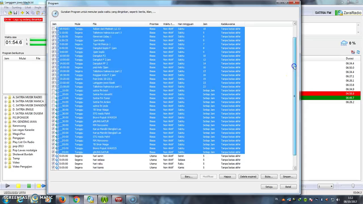Screen dimensions: 363x204
Task: Click the yellow plus Add track icon
Action: coord(22,13)
